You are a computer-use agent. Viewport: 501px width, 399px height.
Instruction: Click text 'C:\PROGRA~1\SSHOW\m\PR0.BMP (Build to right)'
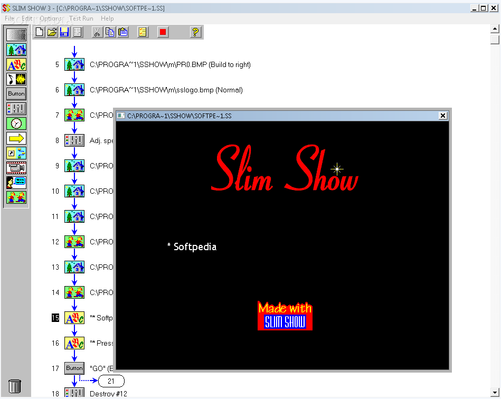coord(170,64)
